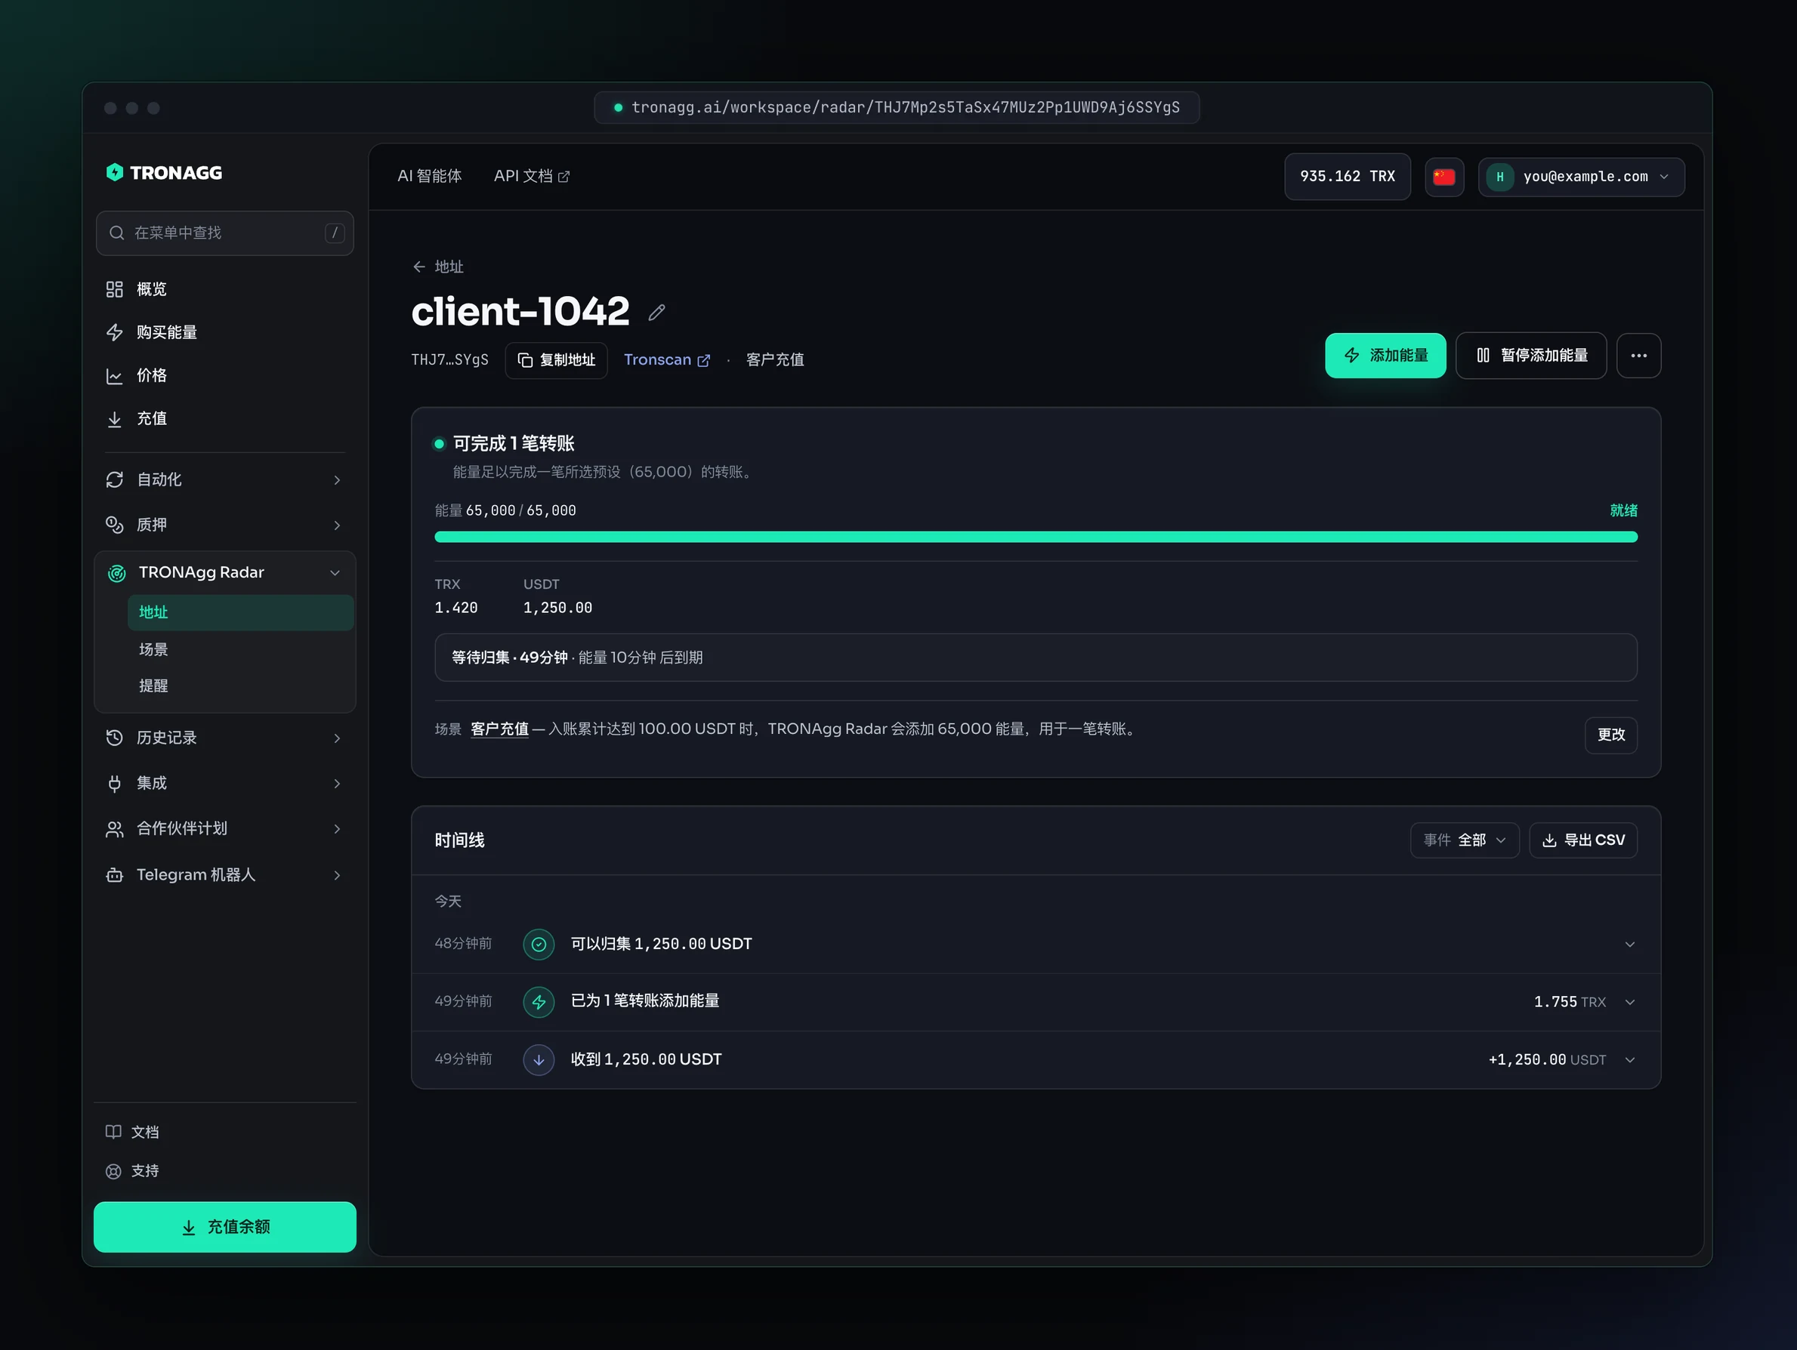Expand the +1,250.00 USDT event details
1797x1350 pixels.
point(1629,1060)
